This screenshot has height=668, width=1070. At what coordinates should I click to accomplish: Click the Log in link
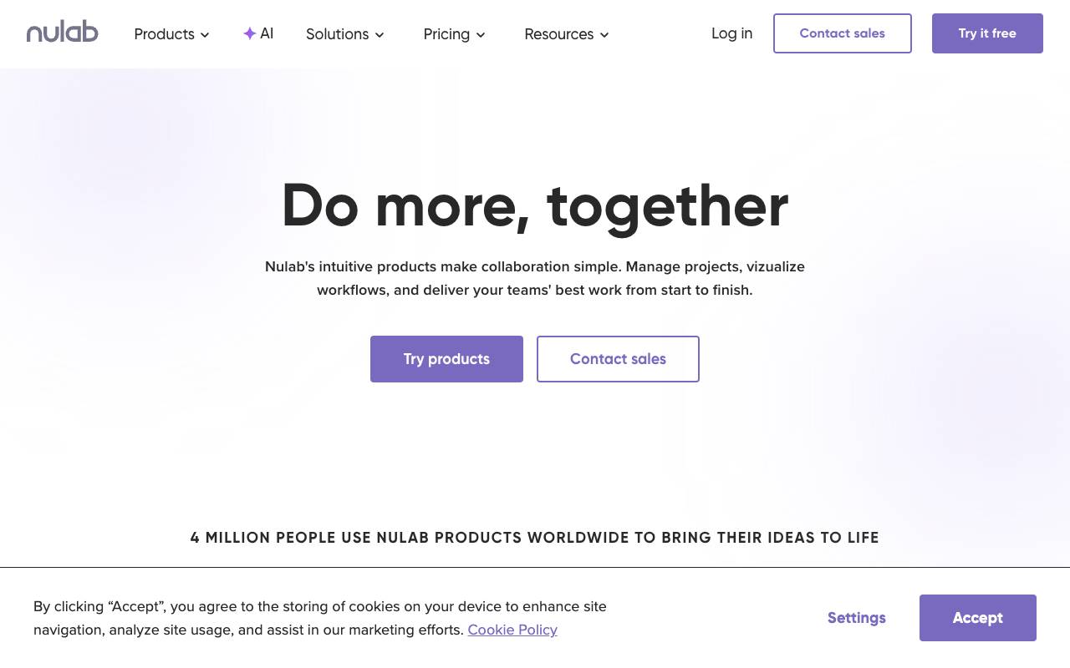tap(731, 33)
